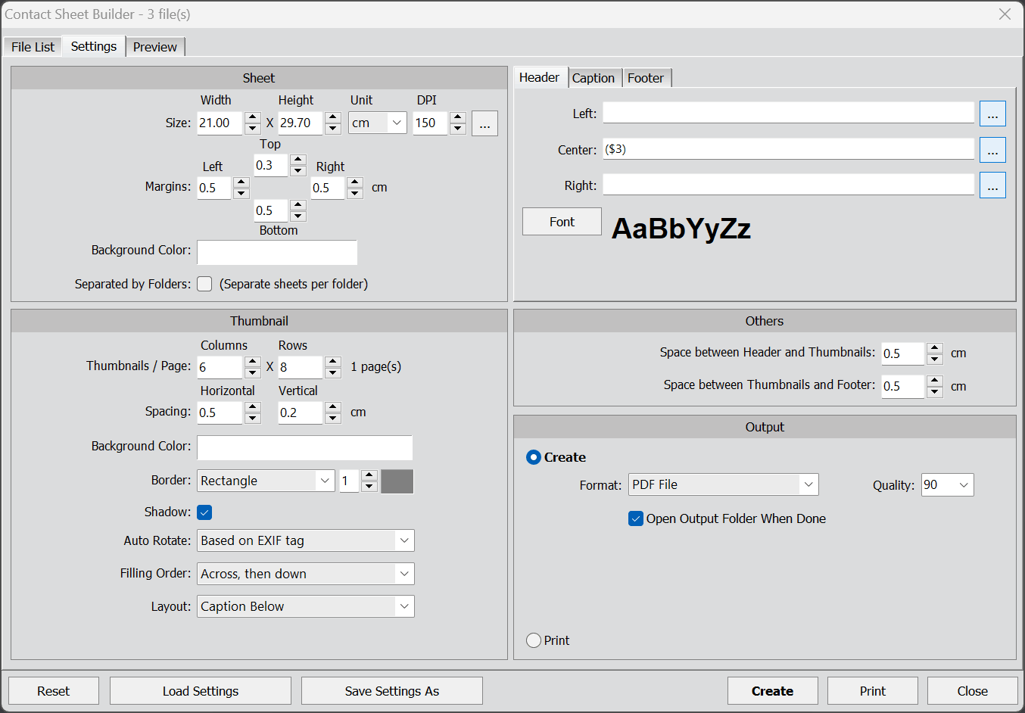Click the header Center text field
Viewport: 1025px width, 713px height.
787,150
